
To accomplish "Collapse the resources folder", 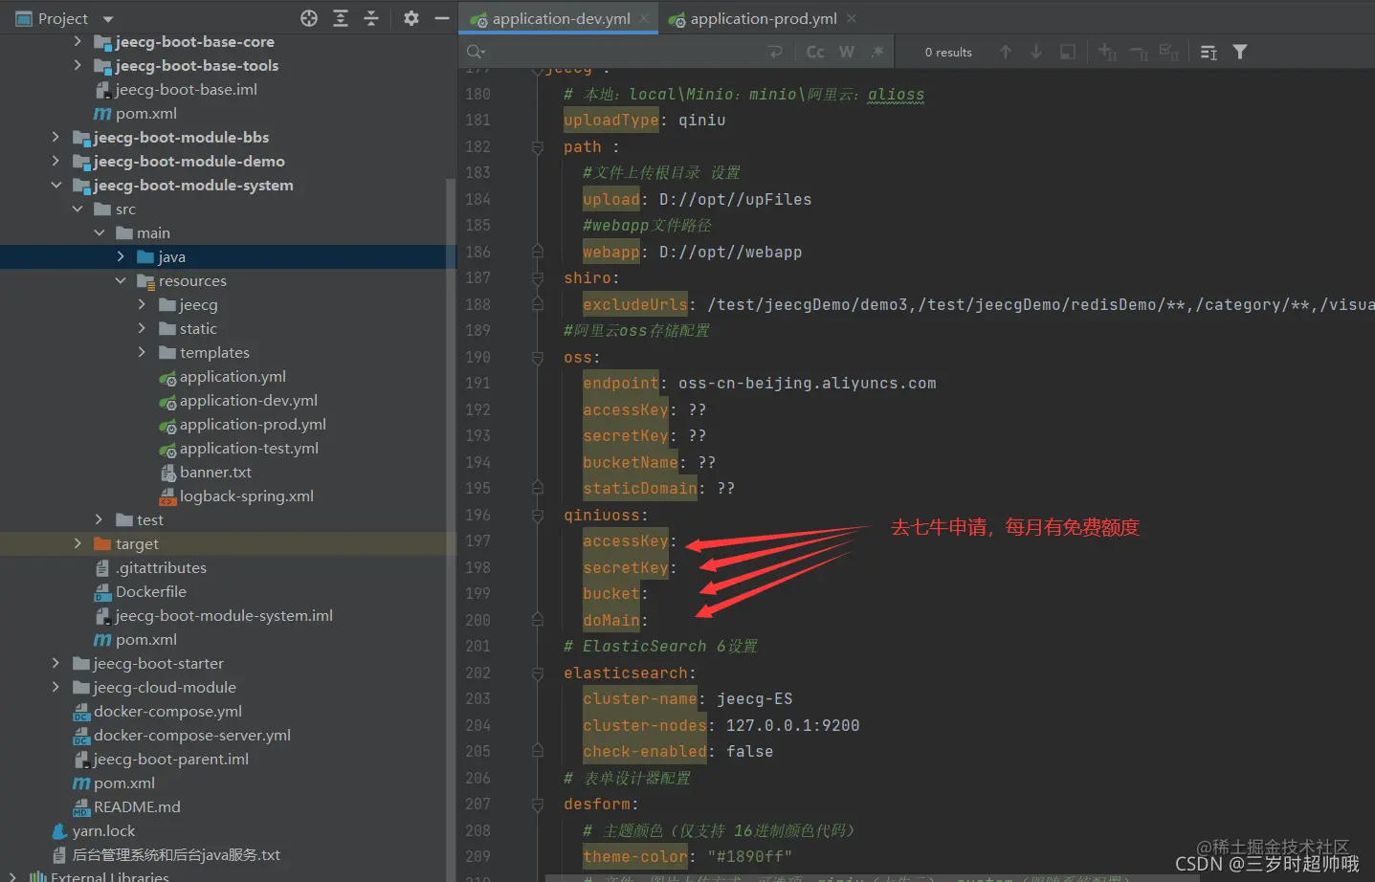I will coord(121,280).
